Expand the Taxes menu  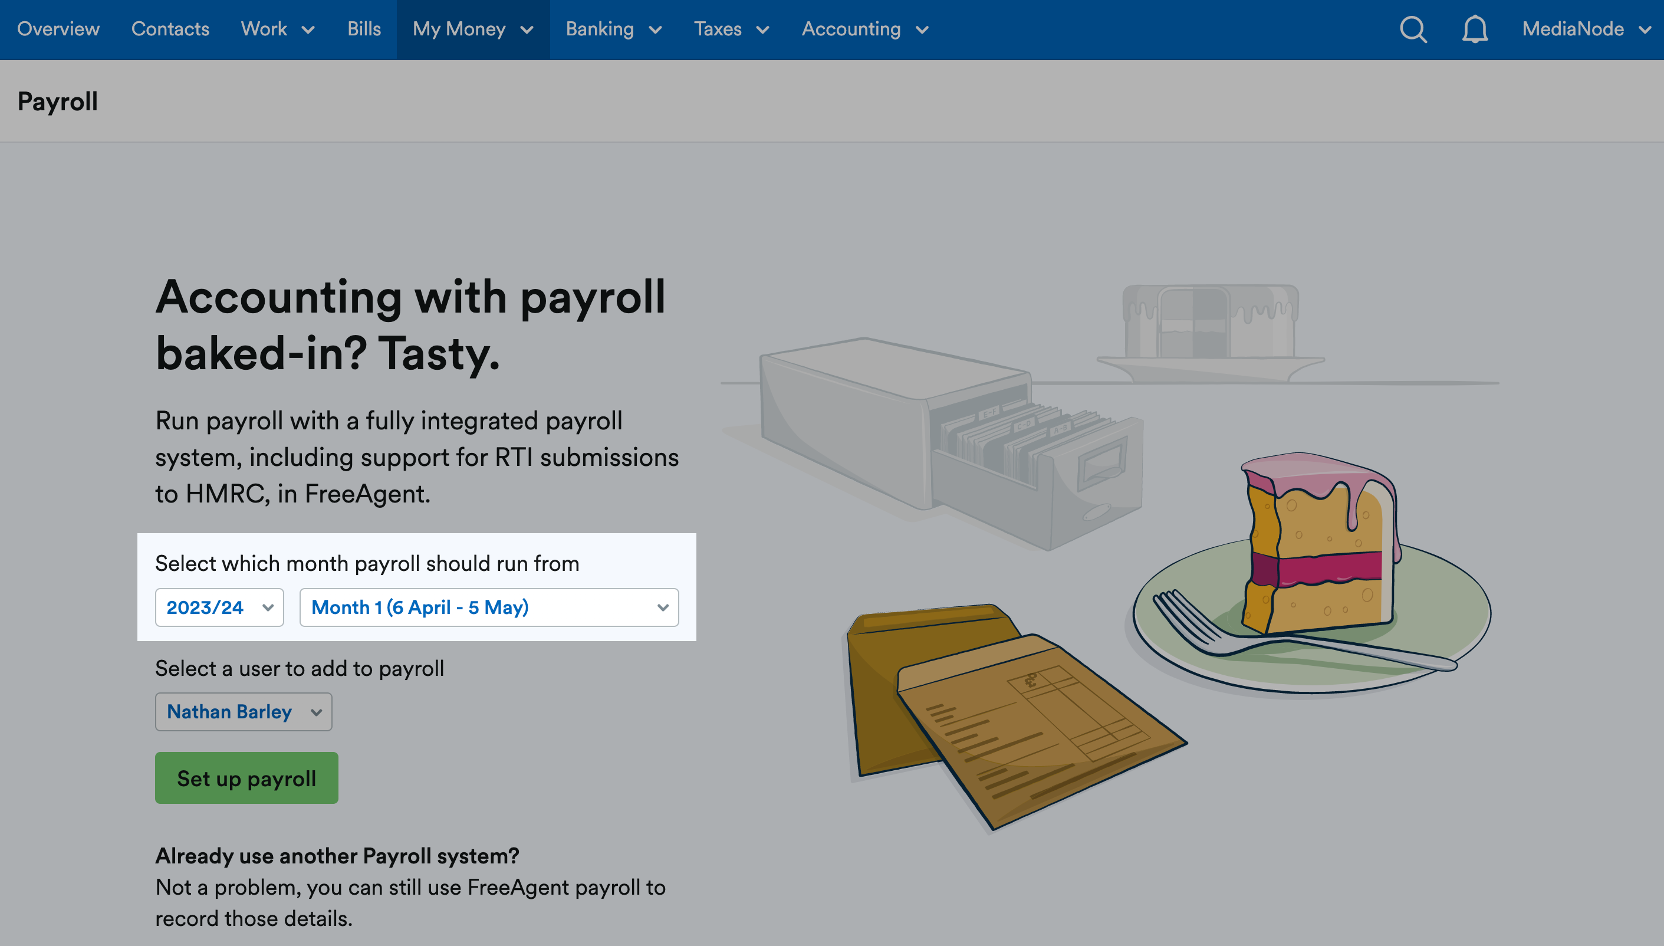pos(731,29)
